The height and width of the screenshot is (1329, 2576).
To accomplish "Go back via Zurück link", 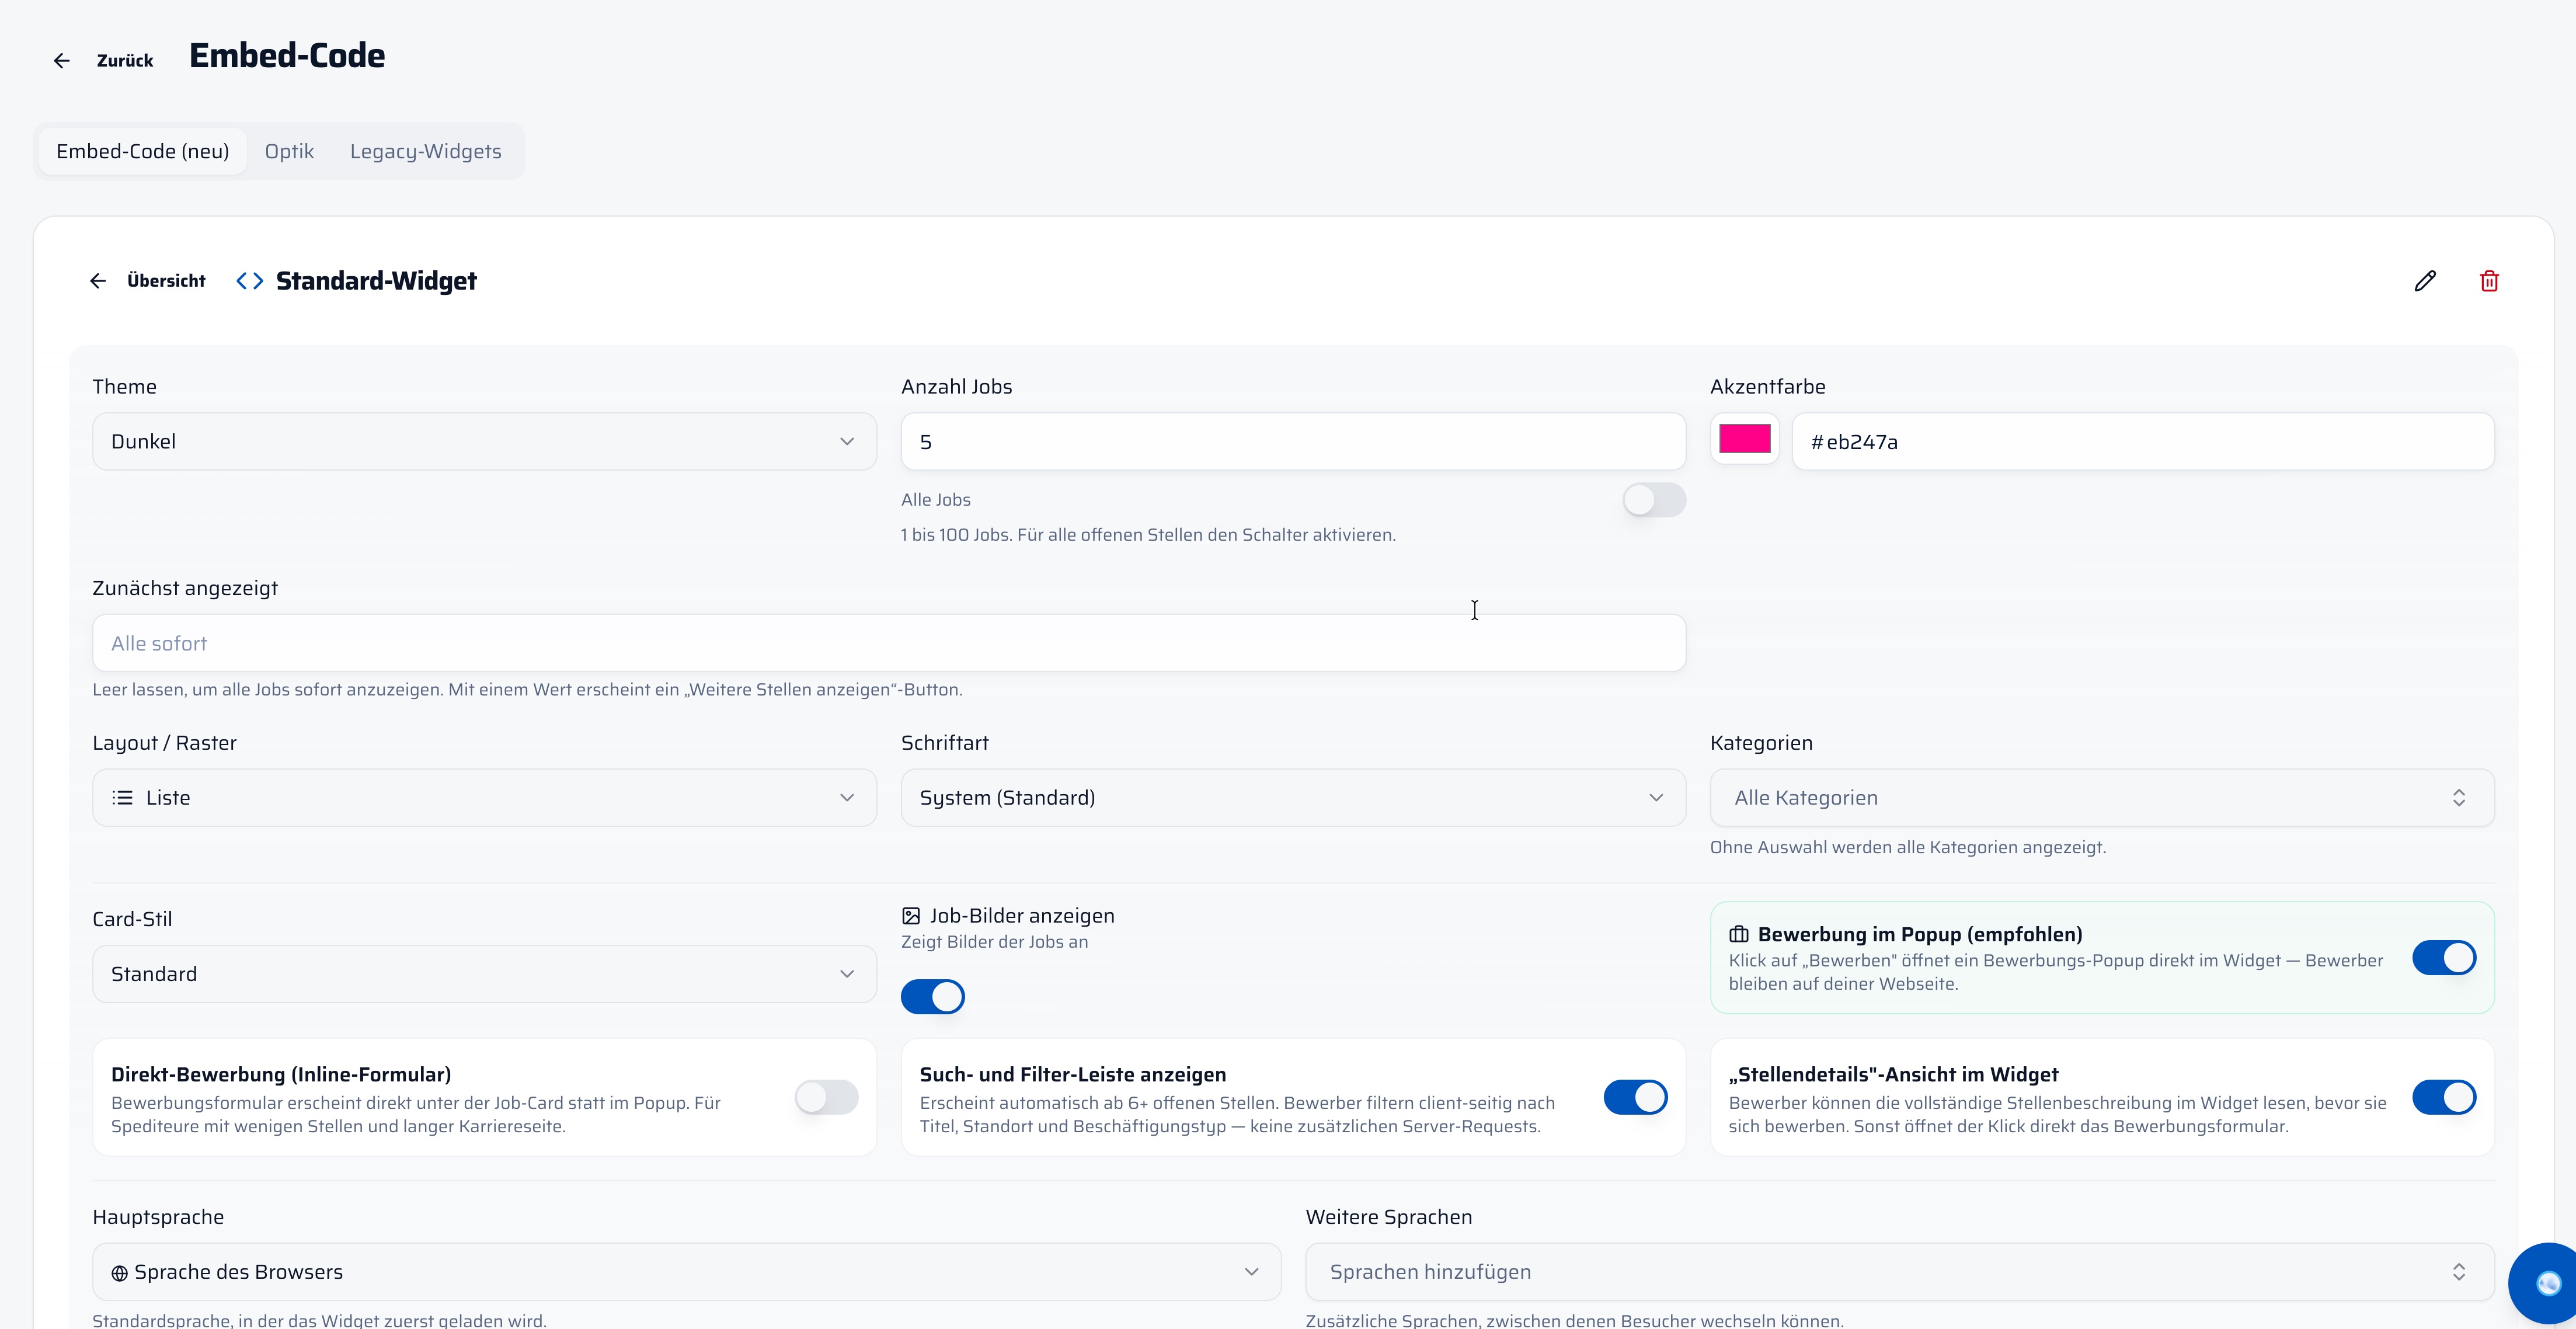I will point(125,61).
